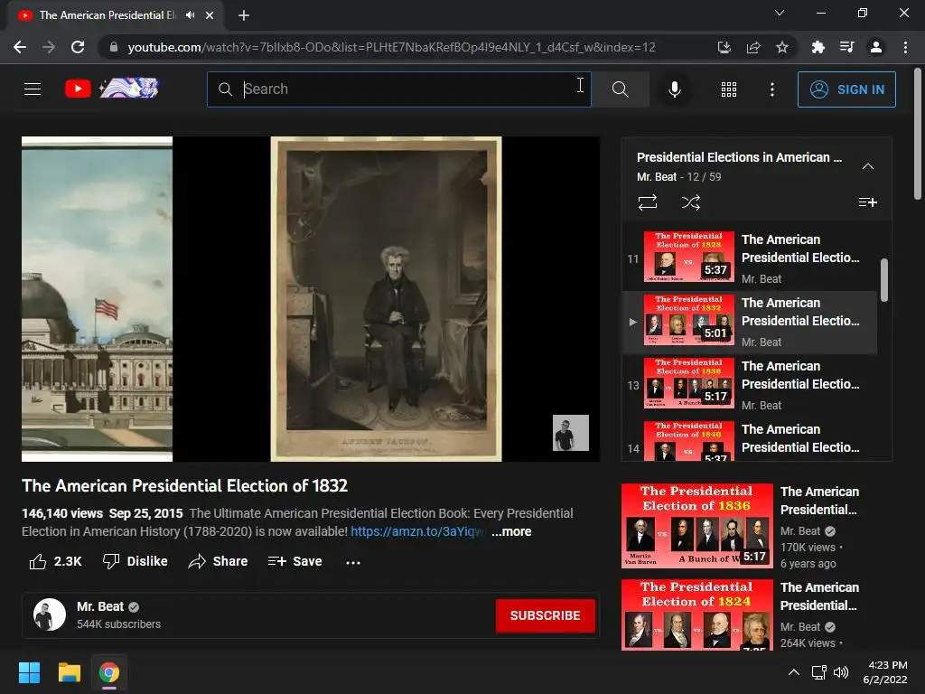Image resolution: width=925 pixels, height=694 pixels.
Task: Bookmark this page with star
Action: (782, 47)
